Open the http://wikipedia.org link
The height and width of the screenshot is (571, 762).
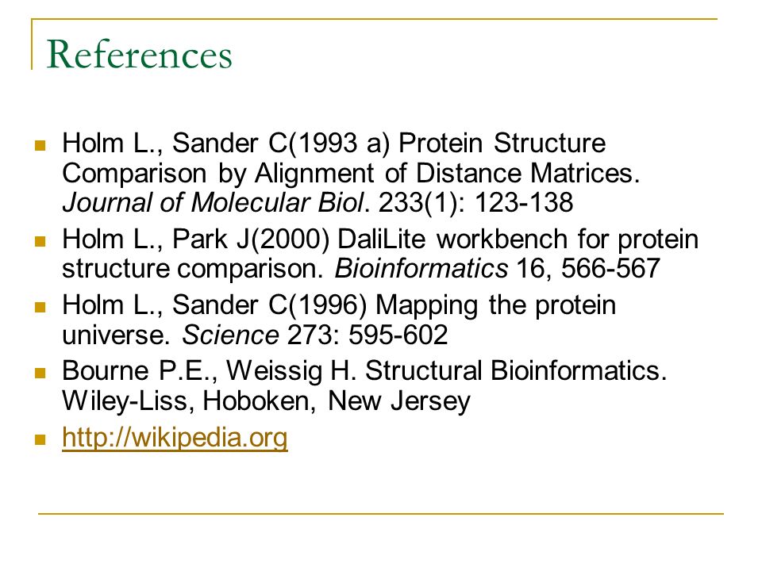click(175, 438)
